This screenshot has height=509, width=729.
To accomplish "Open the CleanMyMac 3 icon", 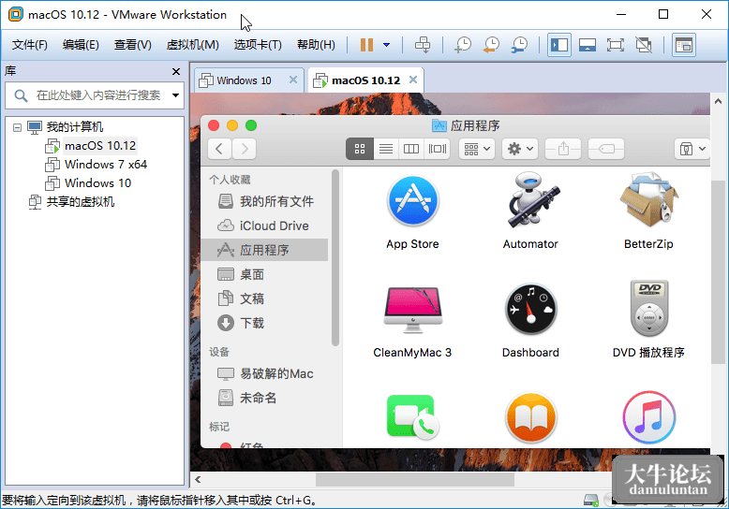I will click(x=412, y=310).
